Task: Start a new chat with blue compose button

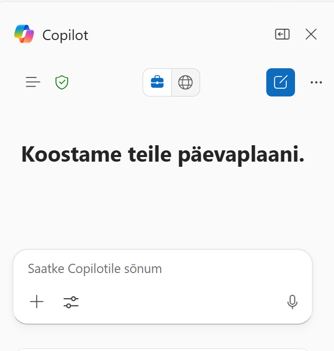Action: [281, 82]
